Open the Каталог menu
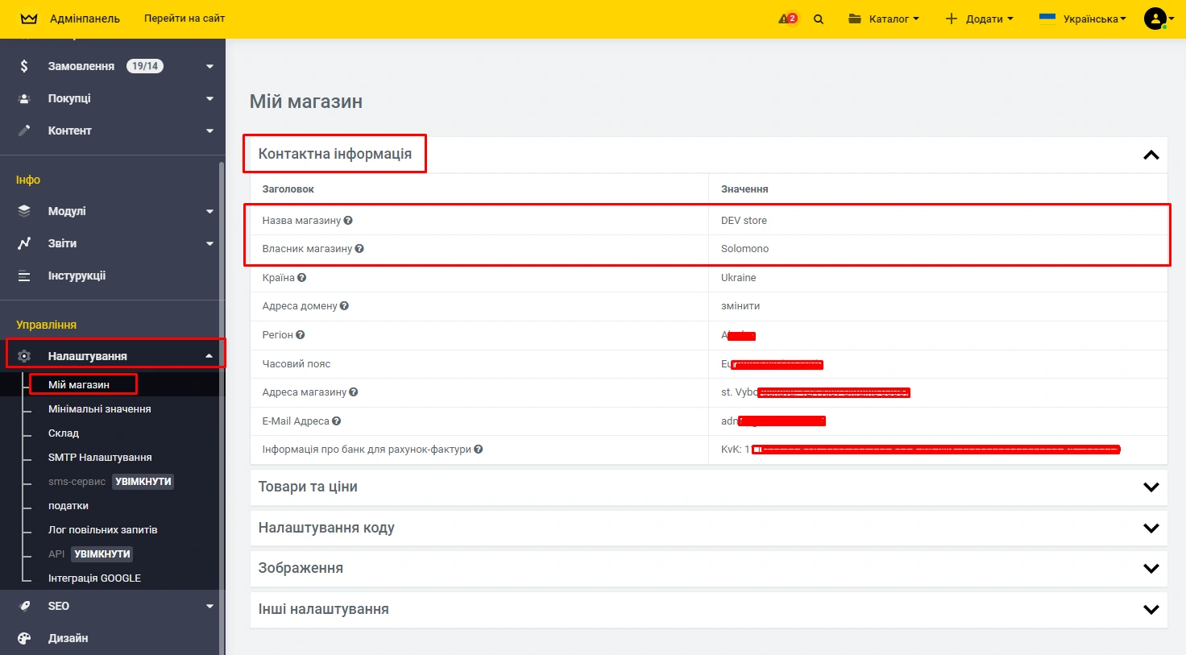 (884, 19)
